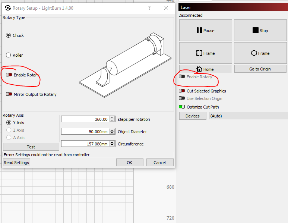
Task: Decrease Object Diameter with down arrow
Action: pos(112,133)
